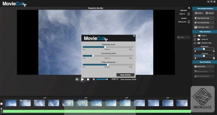Click the MovieCut logo at top left
217x115 pixels.
point(15,4)
